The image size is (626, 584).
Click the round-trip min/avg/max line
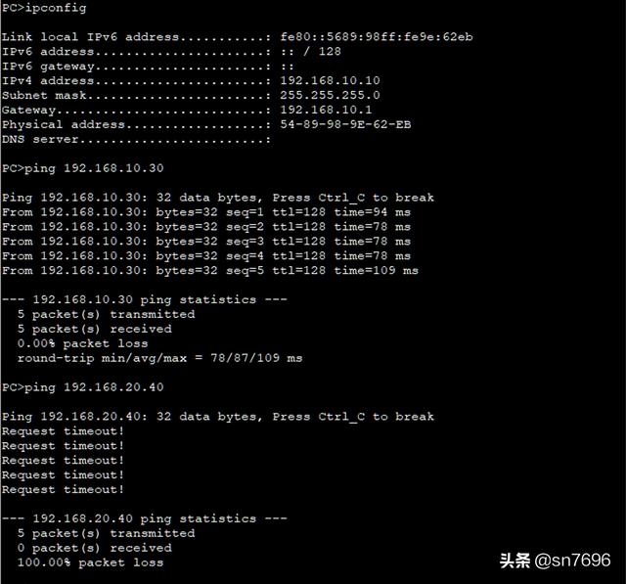point(159,358)
